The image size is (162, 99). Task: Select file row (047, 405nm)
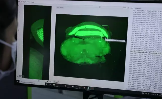(x=146, y=56)
